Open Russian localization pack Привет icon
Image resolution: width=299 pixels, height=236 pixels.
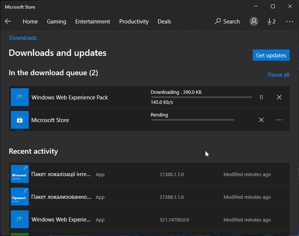pyautogui.click(x=20, y=197)
